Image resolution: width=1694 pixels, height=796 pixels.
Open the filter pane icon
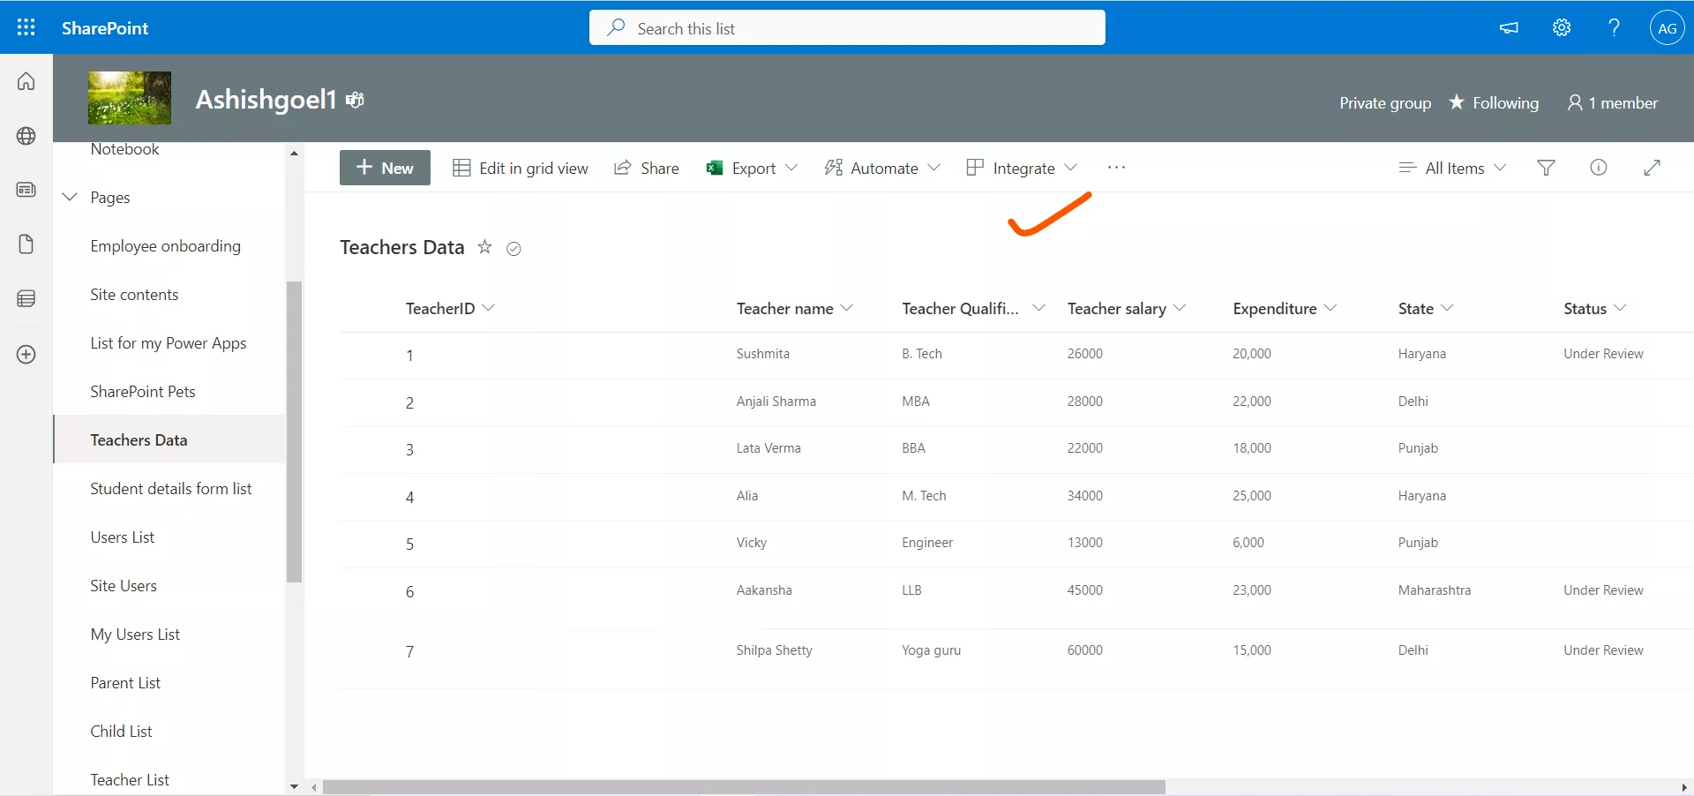click(x=1546, y=168)
